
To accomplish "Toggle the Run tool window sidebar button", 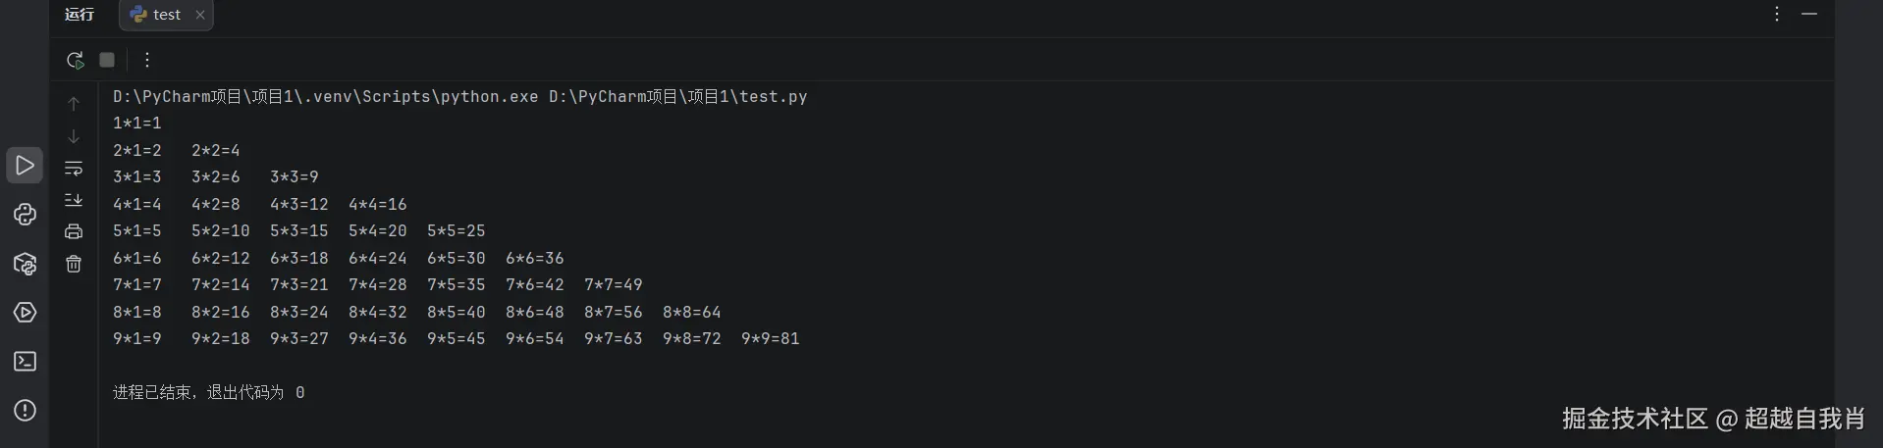I will 26,166.
